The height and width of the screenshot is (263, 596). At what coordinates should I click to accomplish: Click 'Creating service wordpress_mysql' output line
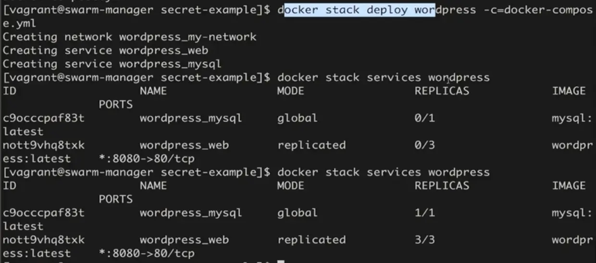pos(112,64)
